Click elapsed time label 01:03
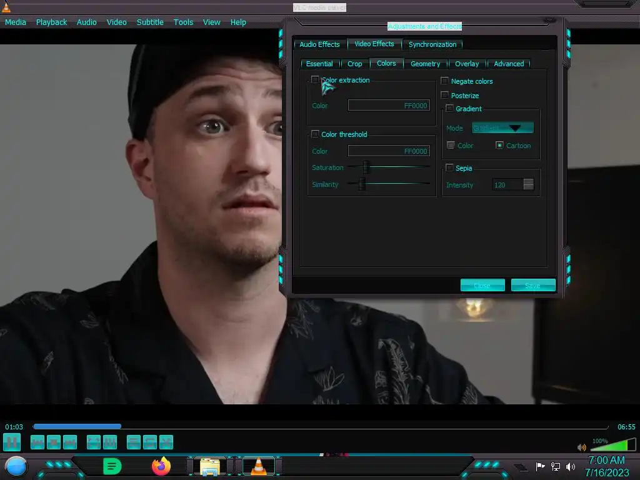This screenshot has width=640, height=480. (x=14, y=426)
